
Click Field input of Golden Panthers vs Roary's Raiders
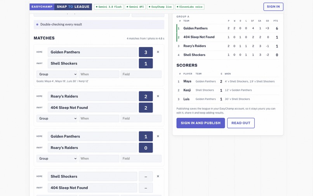[141, 158]
